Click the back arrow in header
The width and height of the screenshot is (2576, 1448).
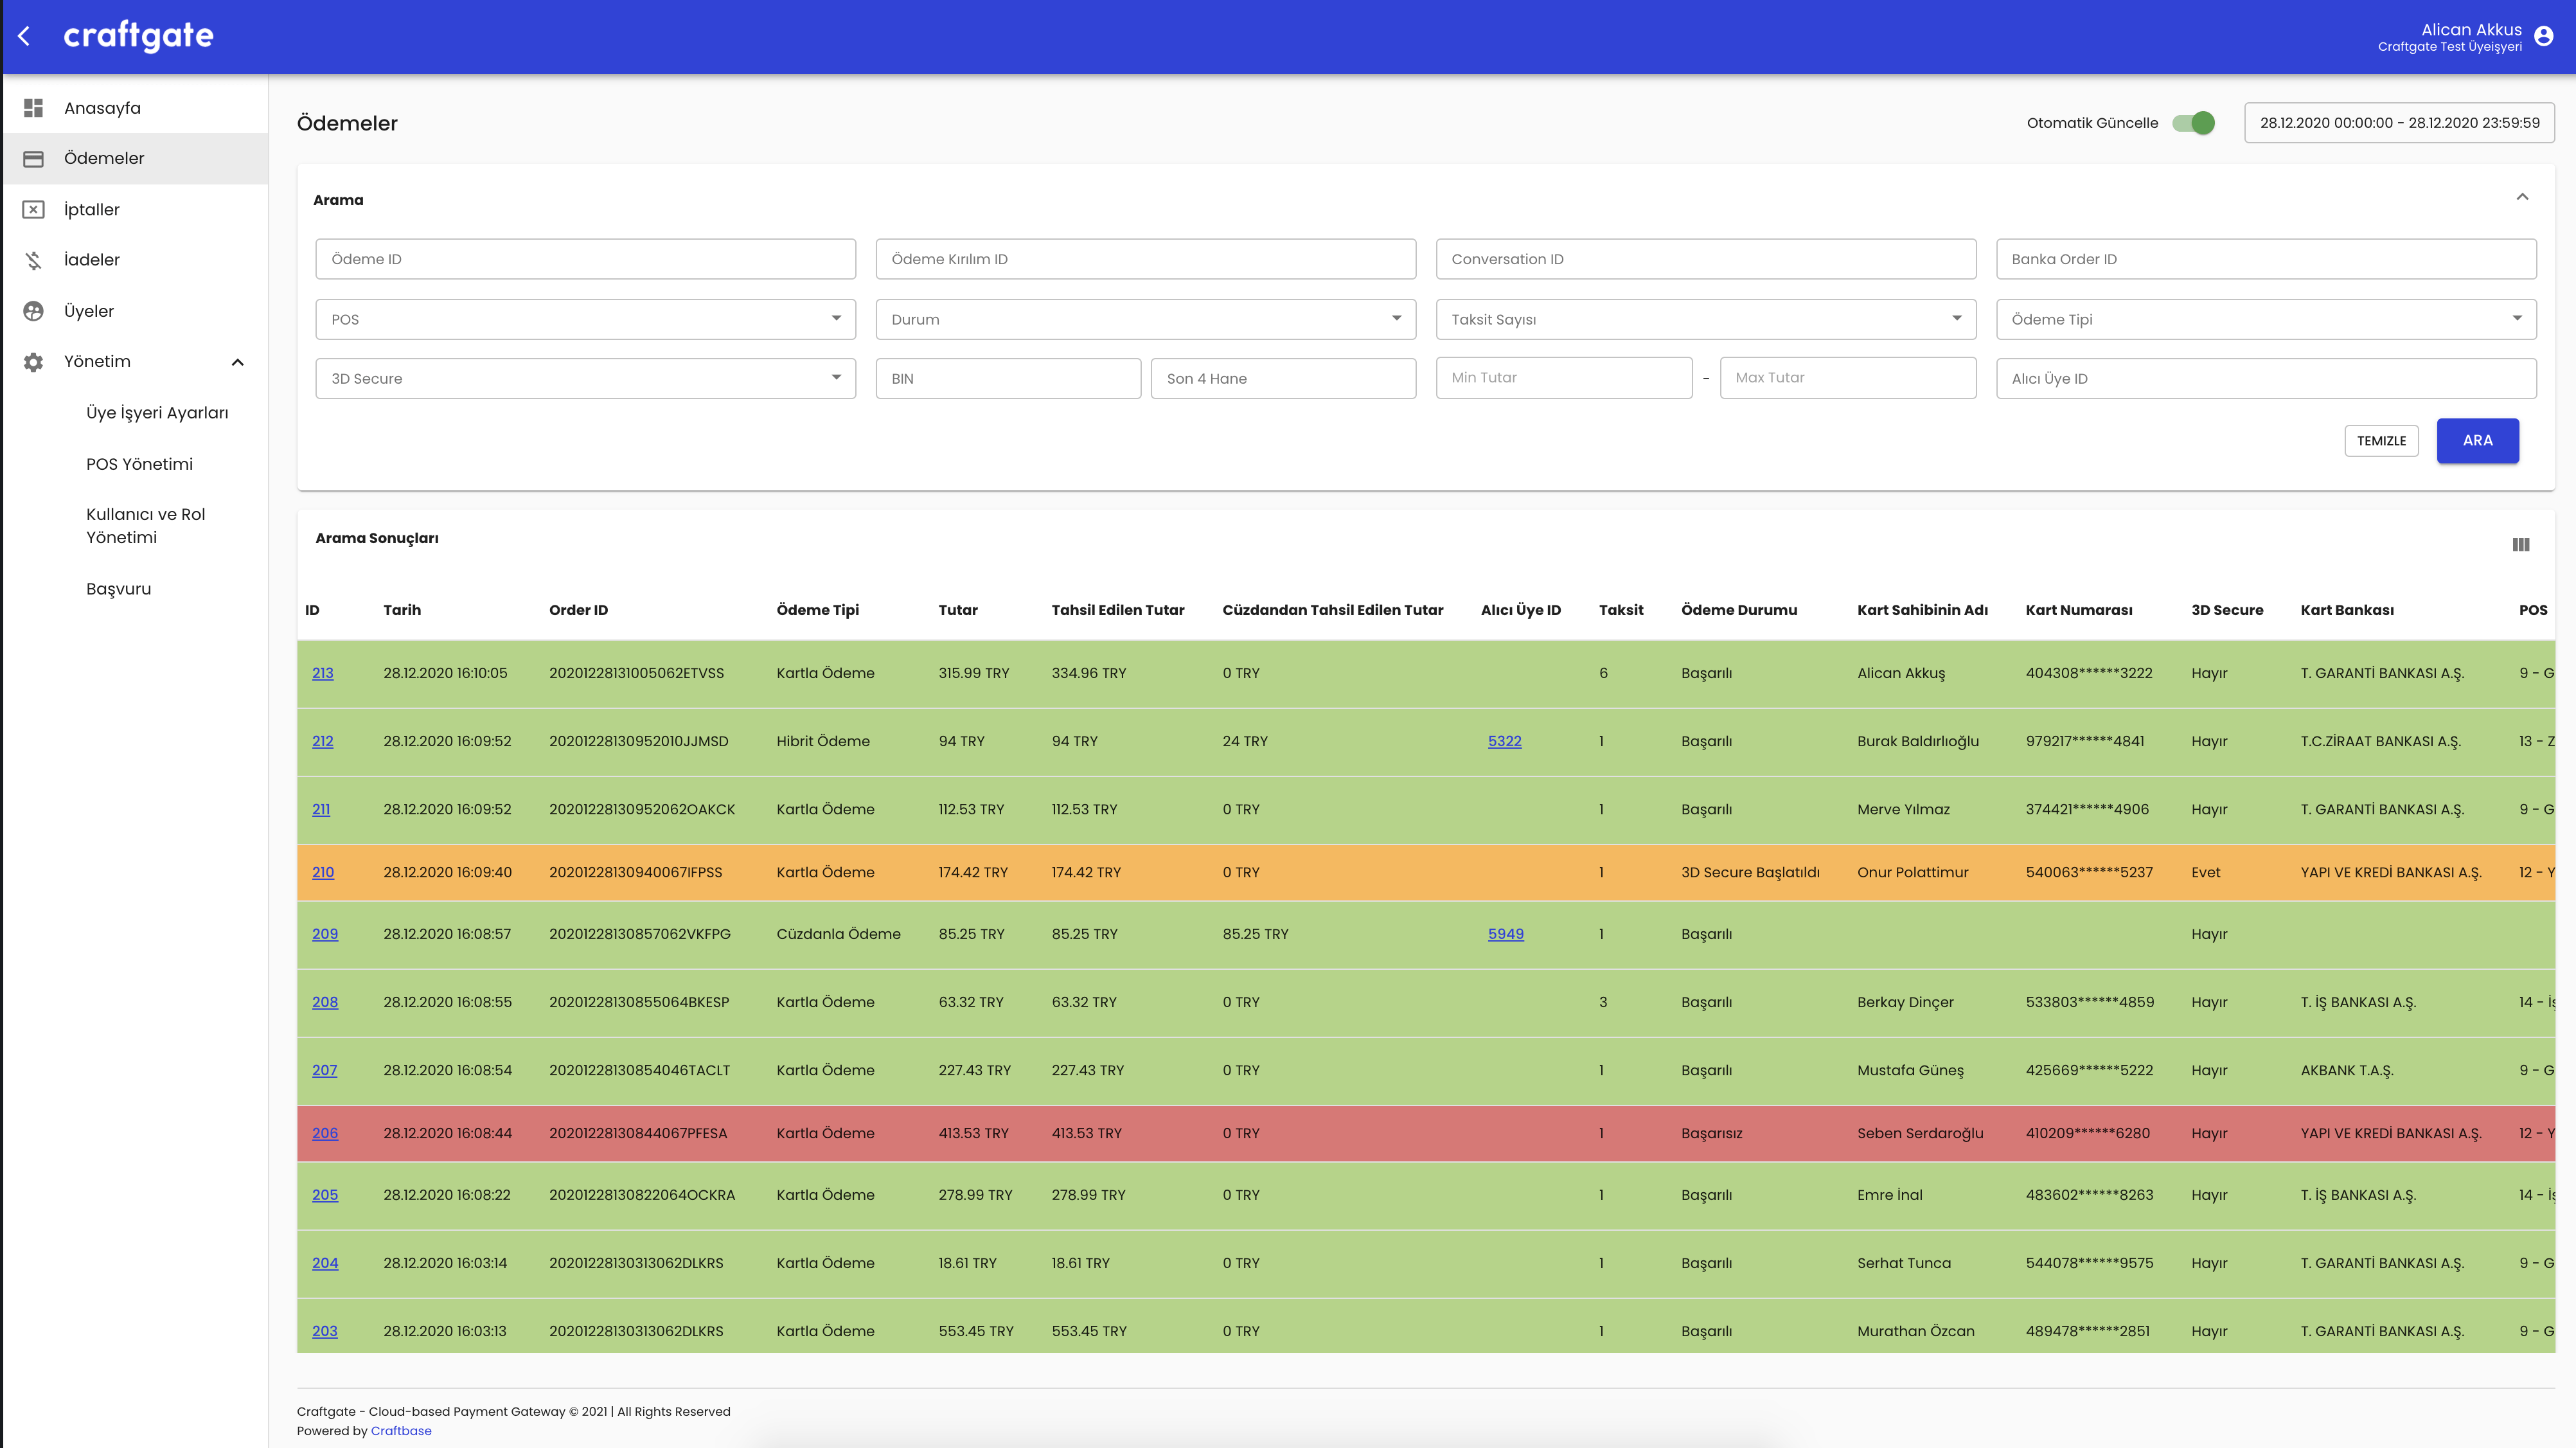pos(24,36)
